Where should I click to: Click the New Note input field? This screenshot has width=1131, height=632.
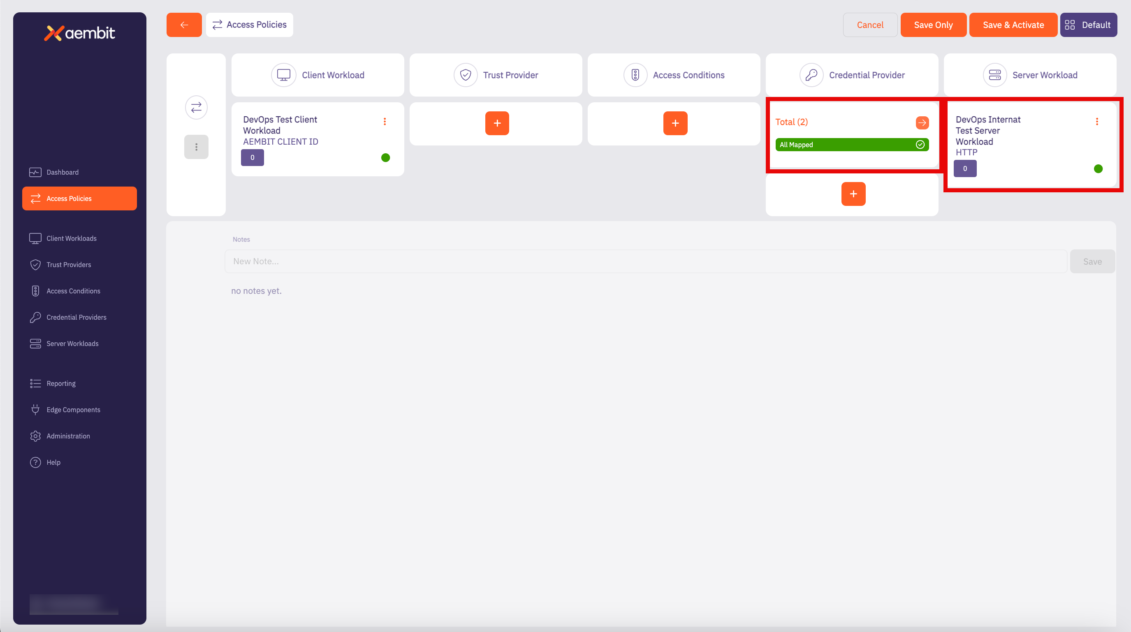pos(646,261)
